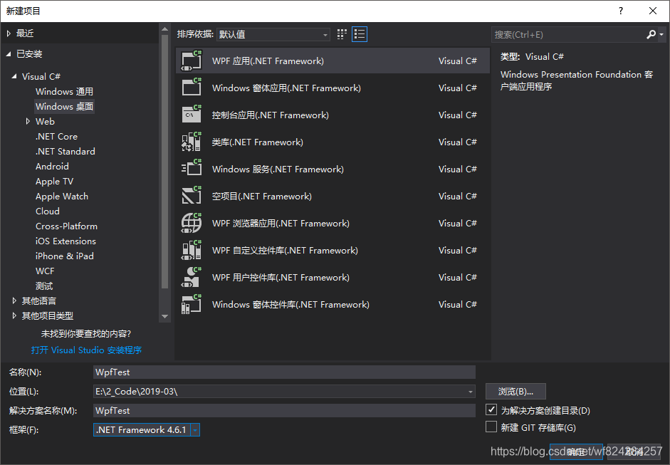Open the search options dropdown arrow
Image resolution: width=670 pixels, height=465 pixels.
pos(661,35)
